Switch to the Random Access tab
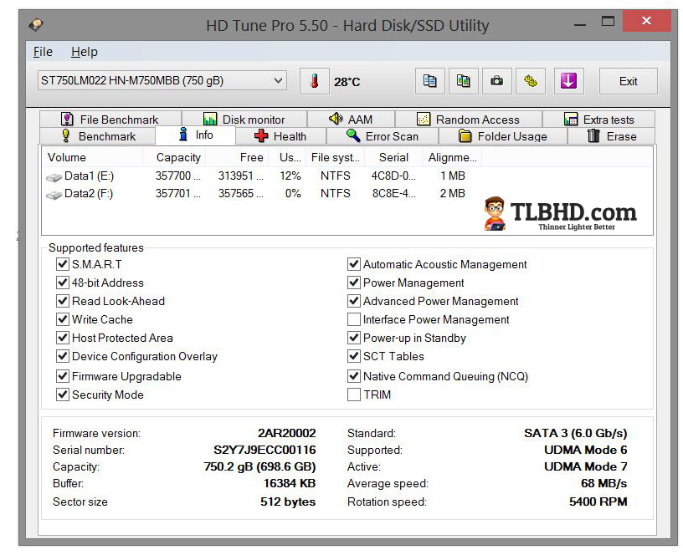Image resolution: width=683 pixels, height=555 pixels. [469, 120]
